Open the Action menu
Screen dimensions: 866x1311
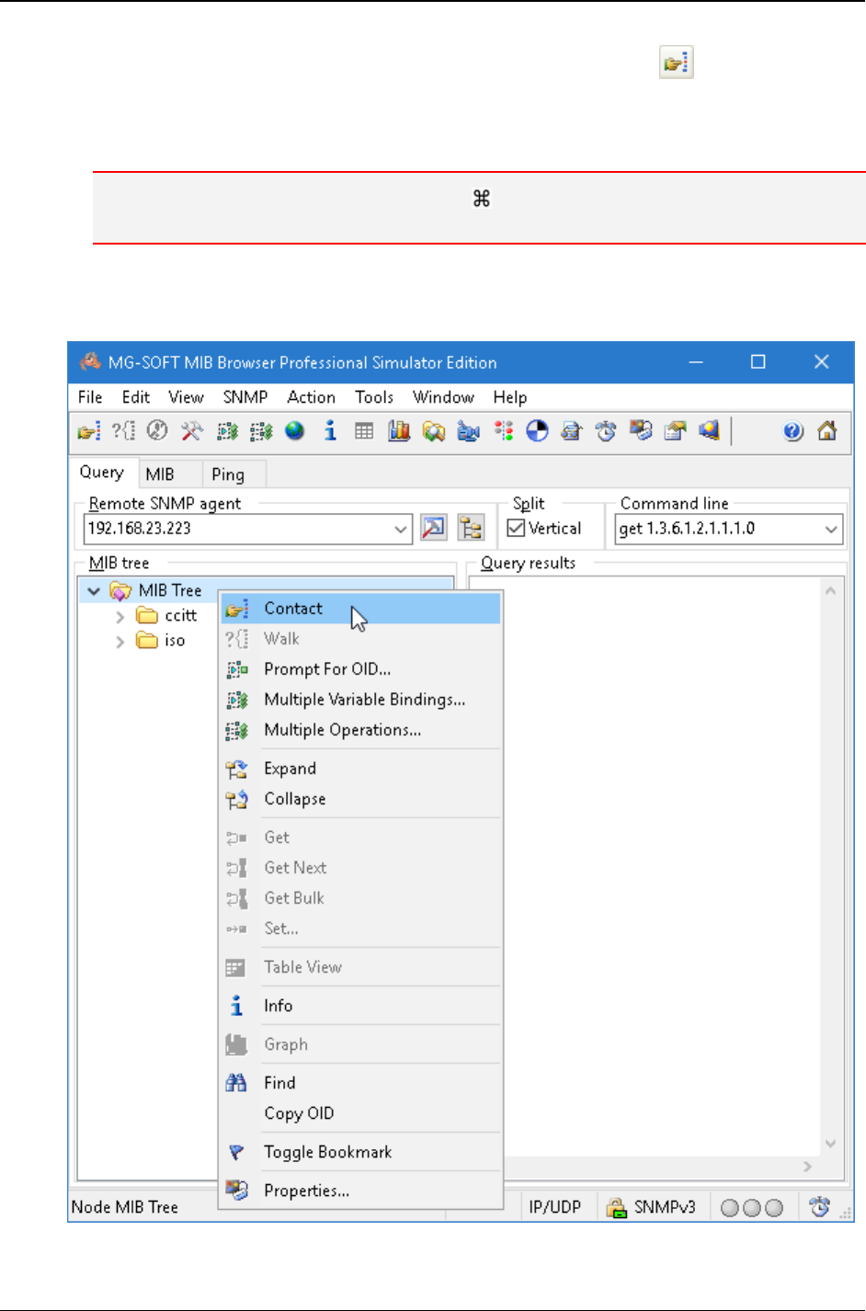click(312, 397)
